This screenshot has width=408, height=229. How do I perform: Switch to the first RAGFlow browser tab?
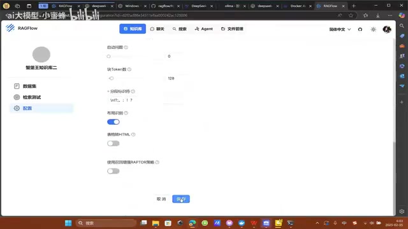click(x=65, y=6)
